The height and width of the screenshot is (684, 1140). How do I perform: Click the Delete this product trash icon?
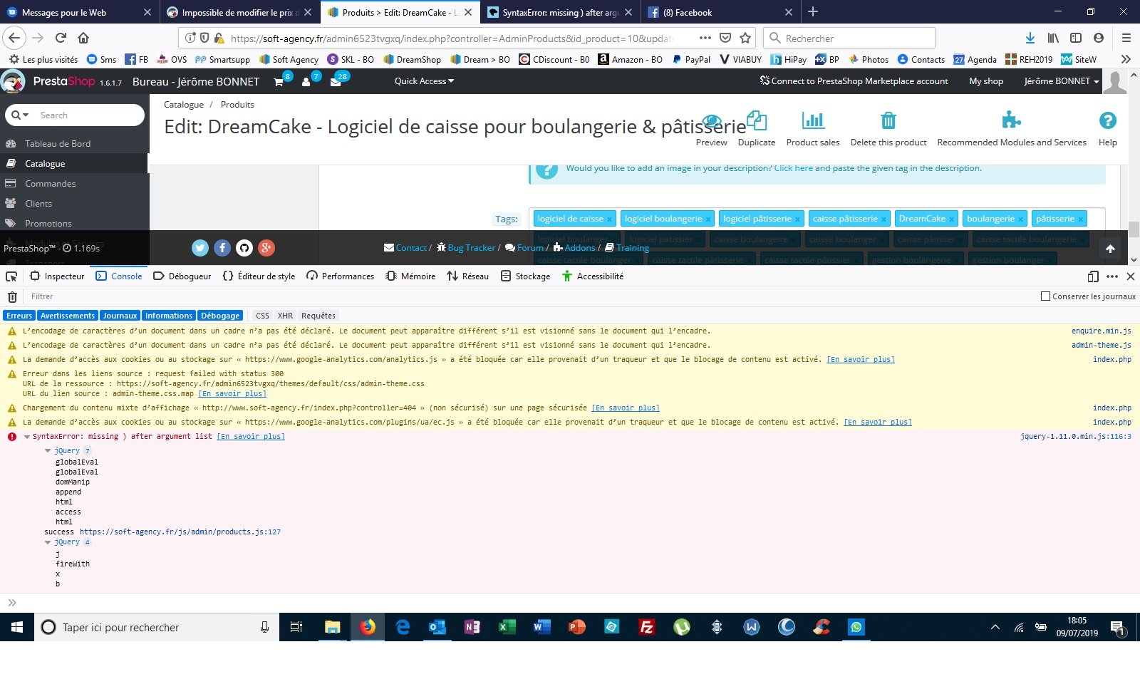tap(888, 120)
